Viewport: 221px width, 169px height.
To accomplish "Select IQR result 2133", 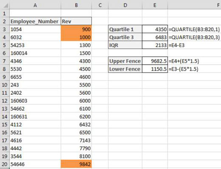I will click(155, 45).
